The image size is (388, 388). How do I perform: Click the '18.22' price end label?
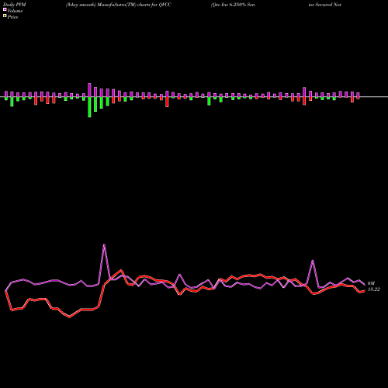tap(374, 289)
